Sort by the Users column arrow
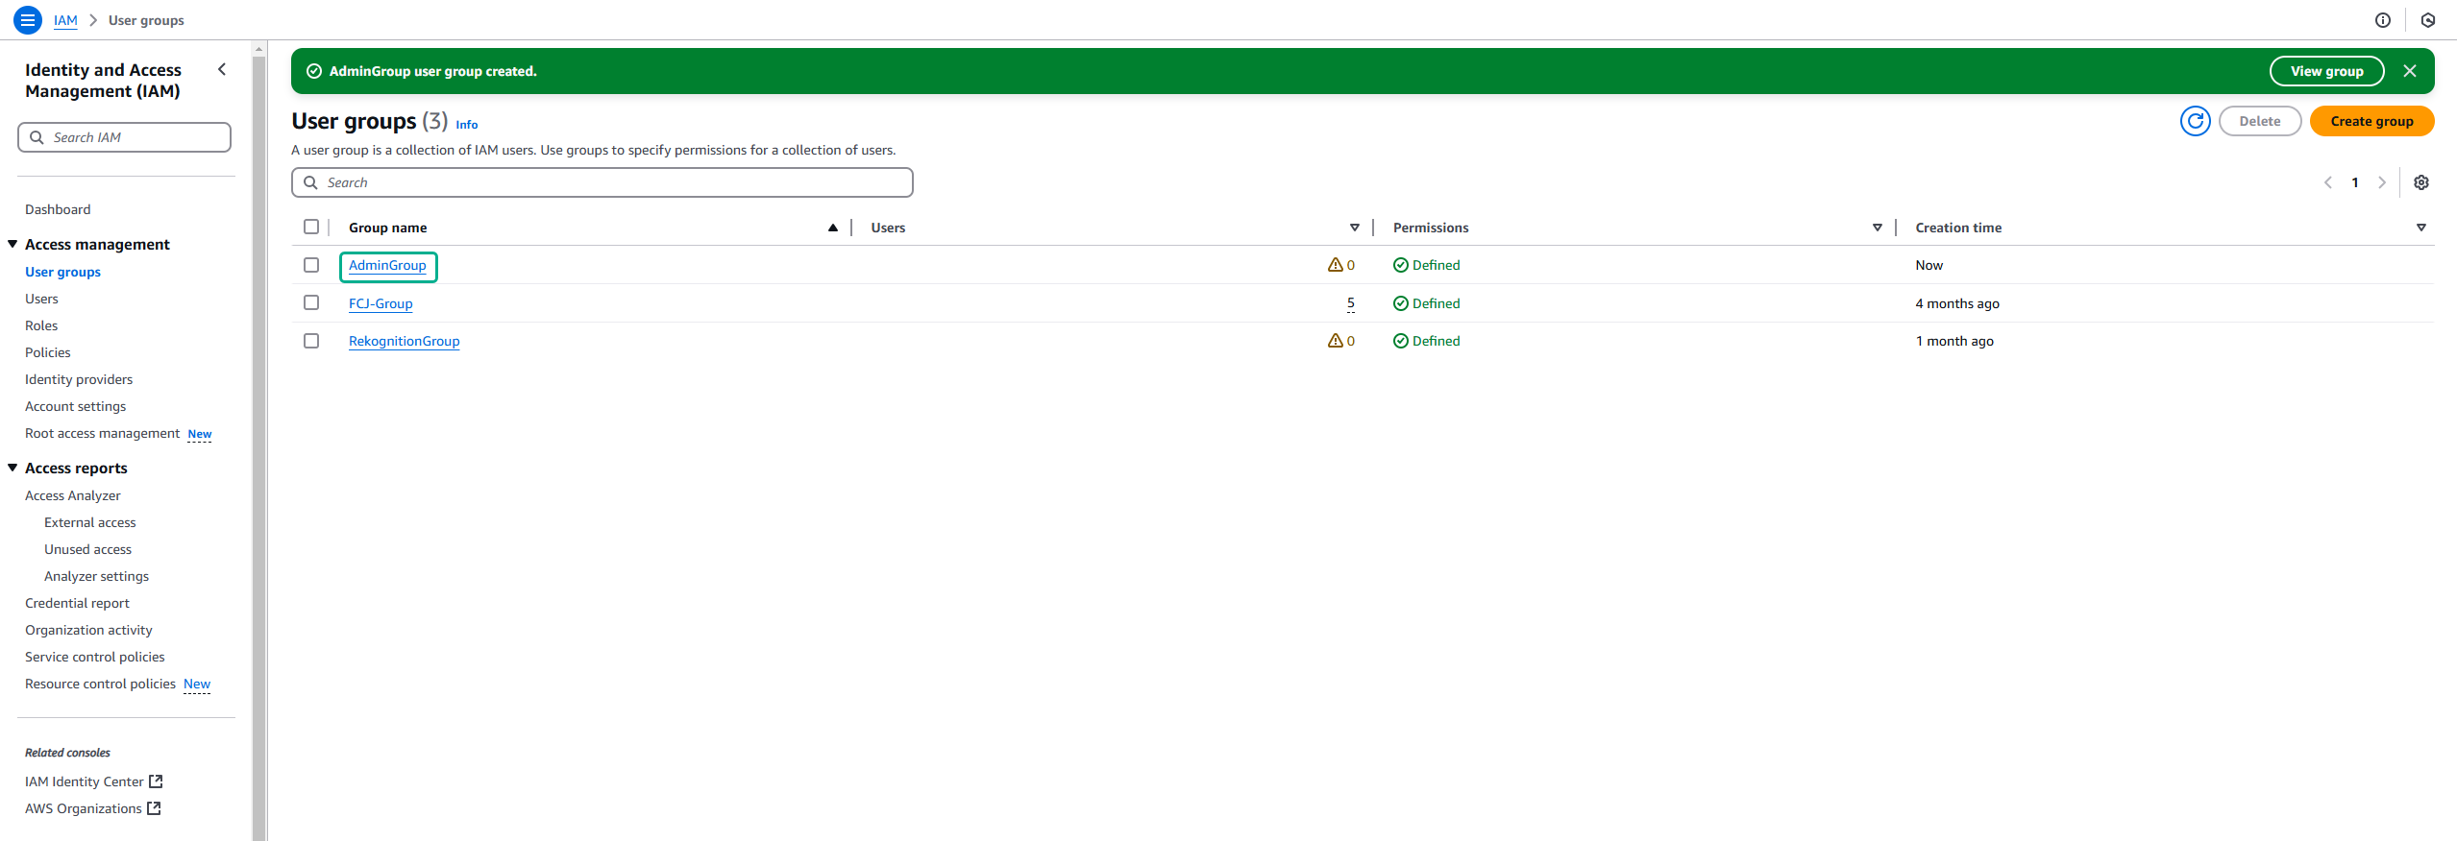Viewport: 2457px width, 841px height. tap(1355, 228)
